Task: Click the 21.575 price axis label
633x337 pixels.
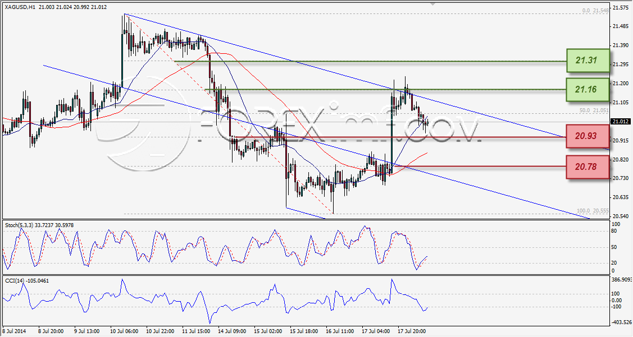Action: coord(621,8)
